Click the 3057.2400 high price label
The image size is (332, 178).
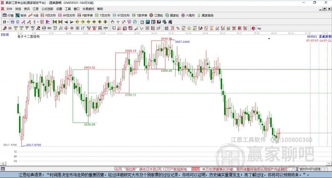tap(182, 42)
